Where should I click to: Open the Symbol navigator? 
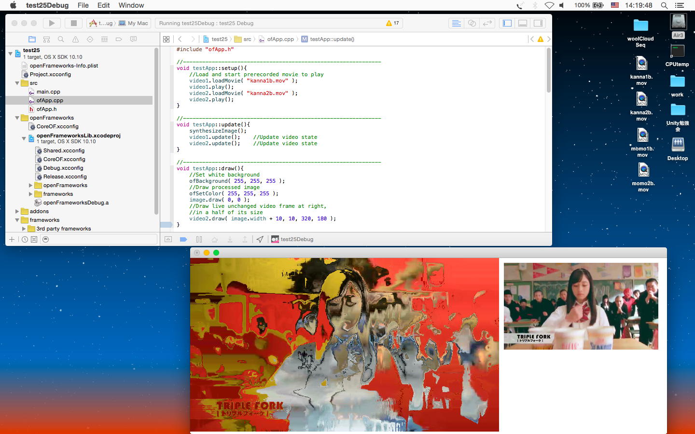(47, 39)
